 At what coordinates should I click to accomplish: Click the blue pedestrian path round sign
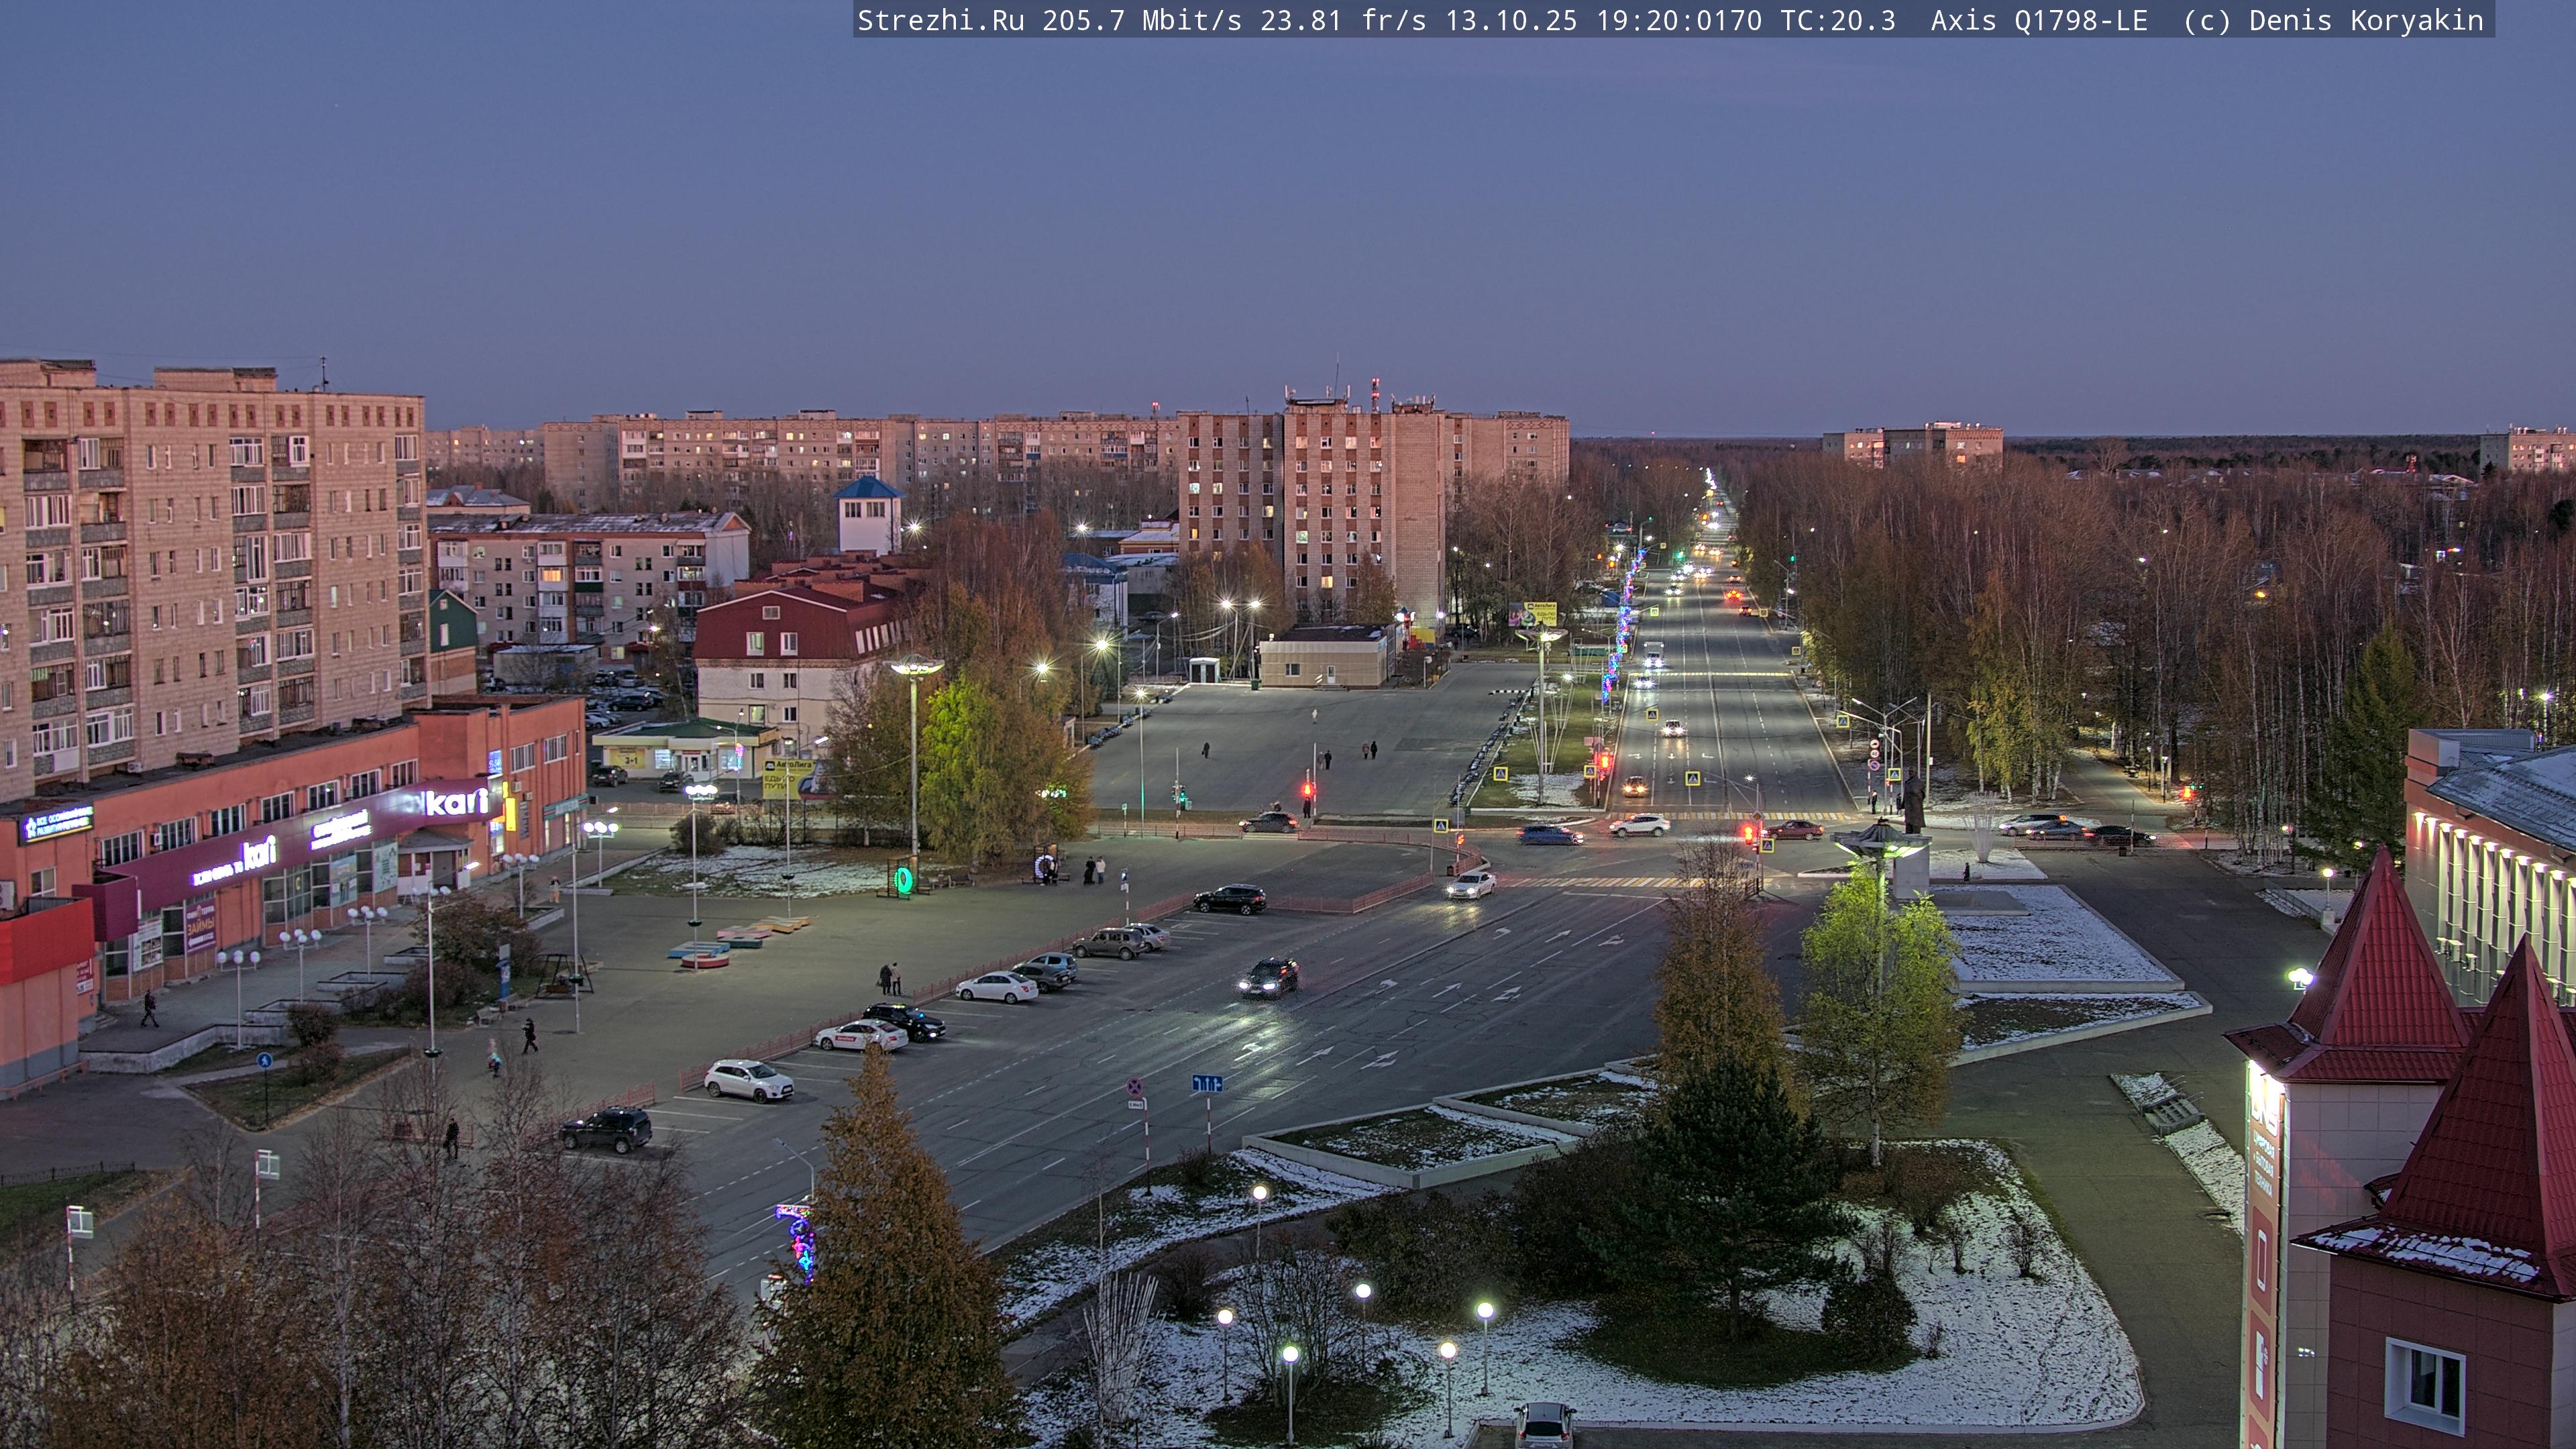(264, 1060)
